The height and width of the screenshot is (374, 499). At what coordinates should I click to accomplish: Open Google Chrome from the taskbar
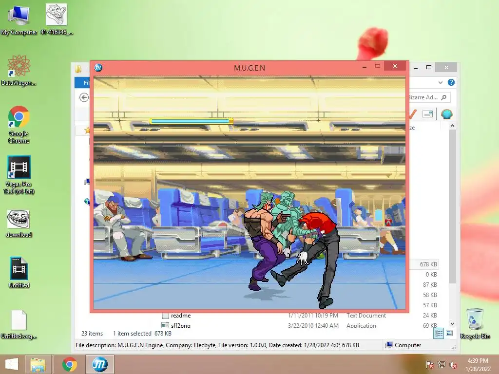point(69,364)
